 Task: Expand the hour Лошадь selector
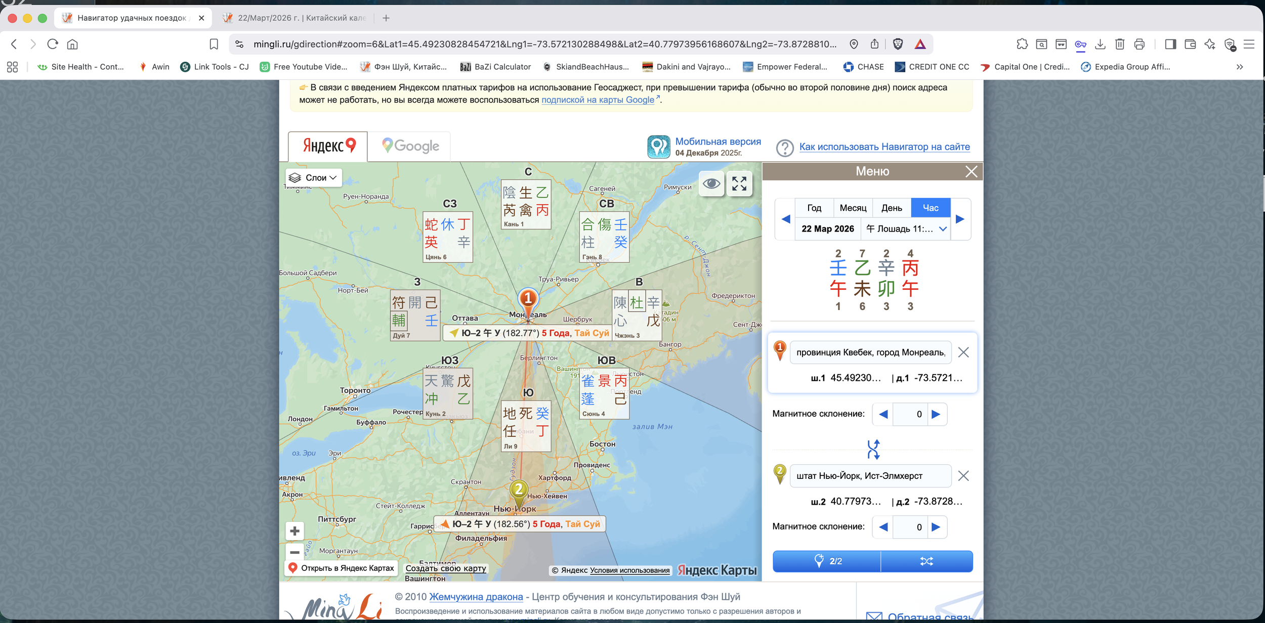[x=906, y=229]
